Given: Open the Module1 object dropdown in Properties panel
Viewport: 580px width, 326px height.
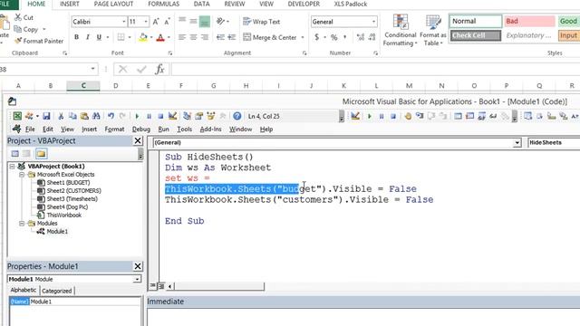Looking at the screenshot, I should point(137,279).
